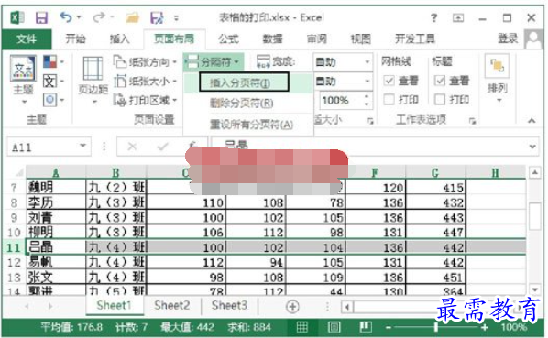The height and width of the screenshot is (338, 548).
Task: Open the Print Area (打印区域) dropdown
Action: coord(145,100)
